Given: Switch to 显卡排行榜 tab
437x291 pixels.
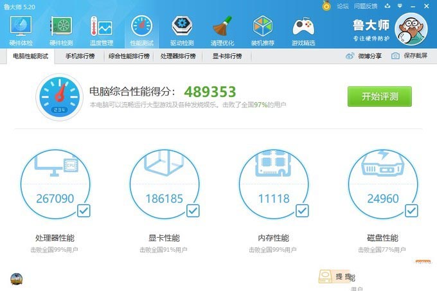Looking at the screenshot, I should click(x=227, y=57).
